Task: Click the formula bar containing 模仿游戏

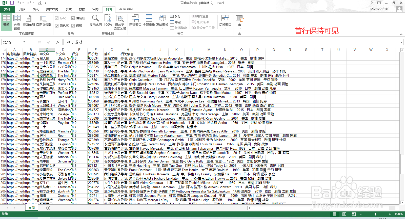Action: coord(232,42)
